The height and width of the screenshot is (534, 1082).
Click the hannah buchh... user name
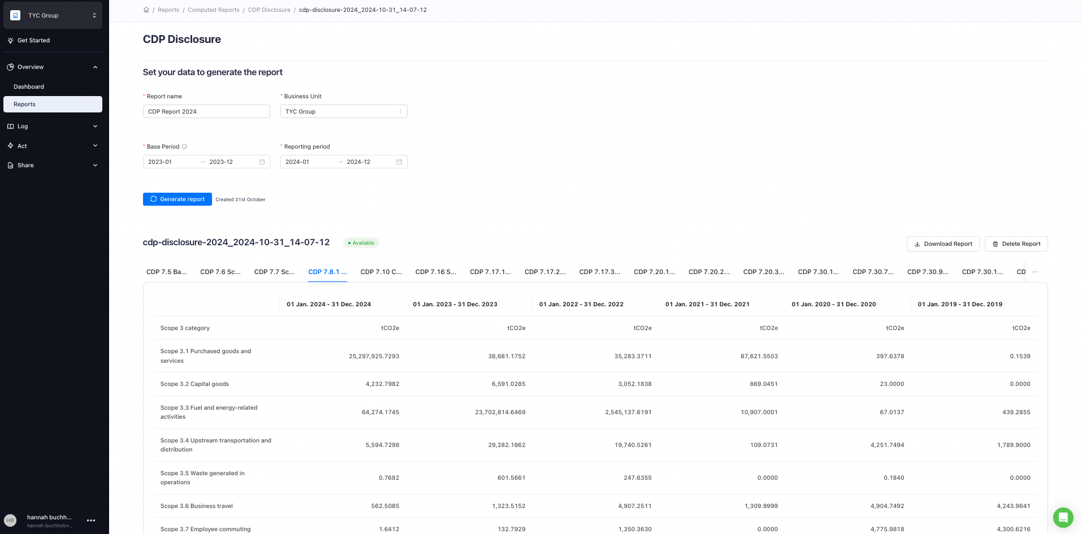(x=49, y=517)
